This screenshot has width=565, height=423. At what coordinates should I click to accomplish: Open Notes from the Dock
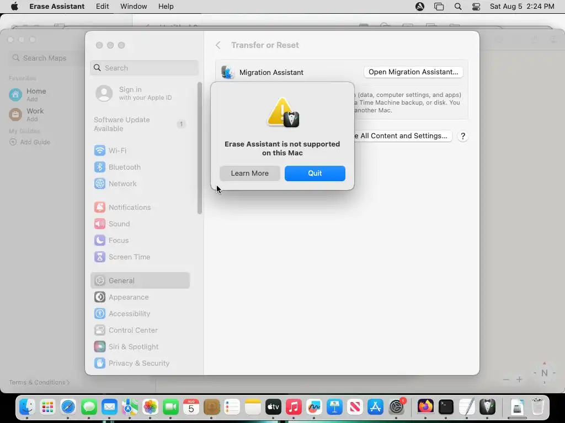pos(253,407)
